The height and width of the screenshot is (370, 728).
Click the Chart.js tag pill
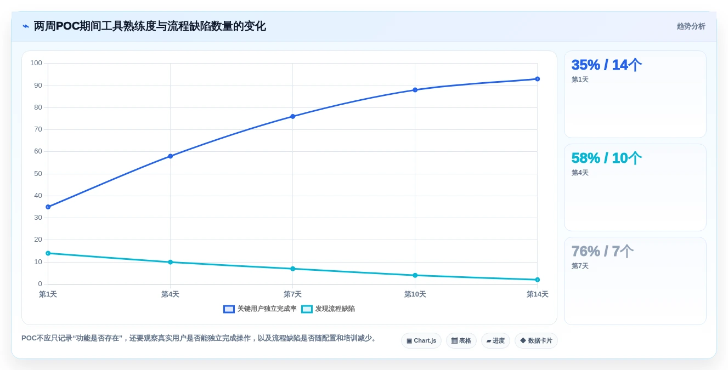(421, 341)
